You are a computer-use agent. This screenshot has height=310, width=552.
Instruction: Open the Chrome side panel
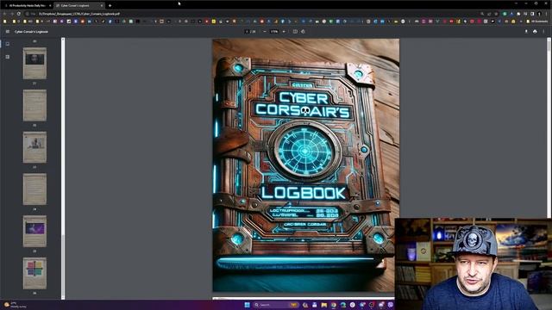tap(532, 14)
